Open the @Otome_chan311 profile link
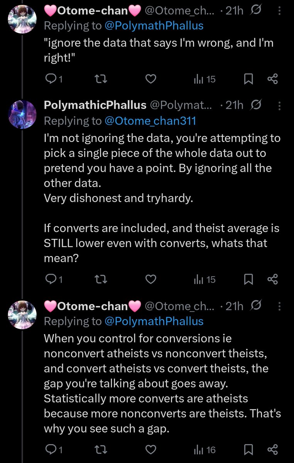Viewport: 294px width, 463px height. point(150,121)
